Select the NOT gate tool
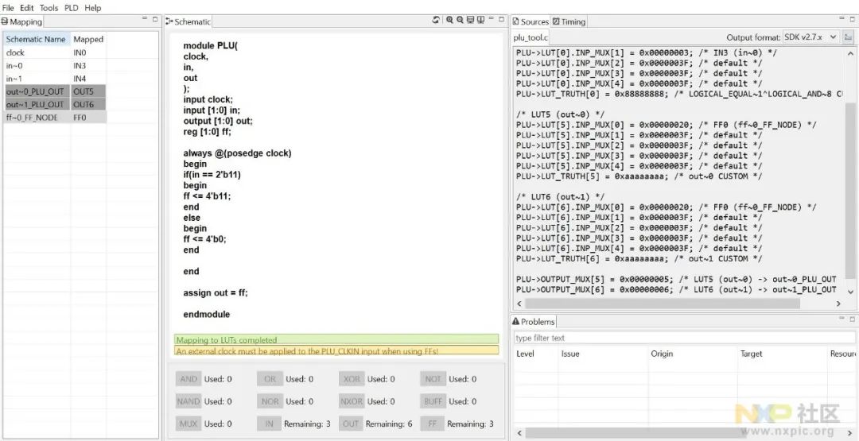The width and height of the screenshot is (859, 441). click(433, 379)
